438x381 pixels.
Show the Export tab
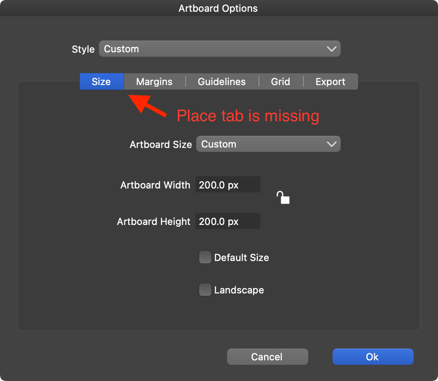pos(330,82)
